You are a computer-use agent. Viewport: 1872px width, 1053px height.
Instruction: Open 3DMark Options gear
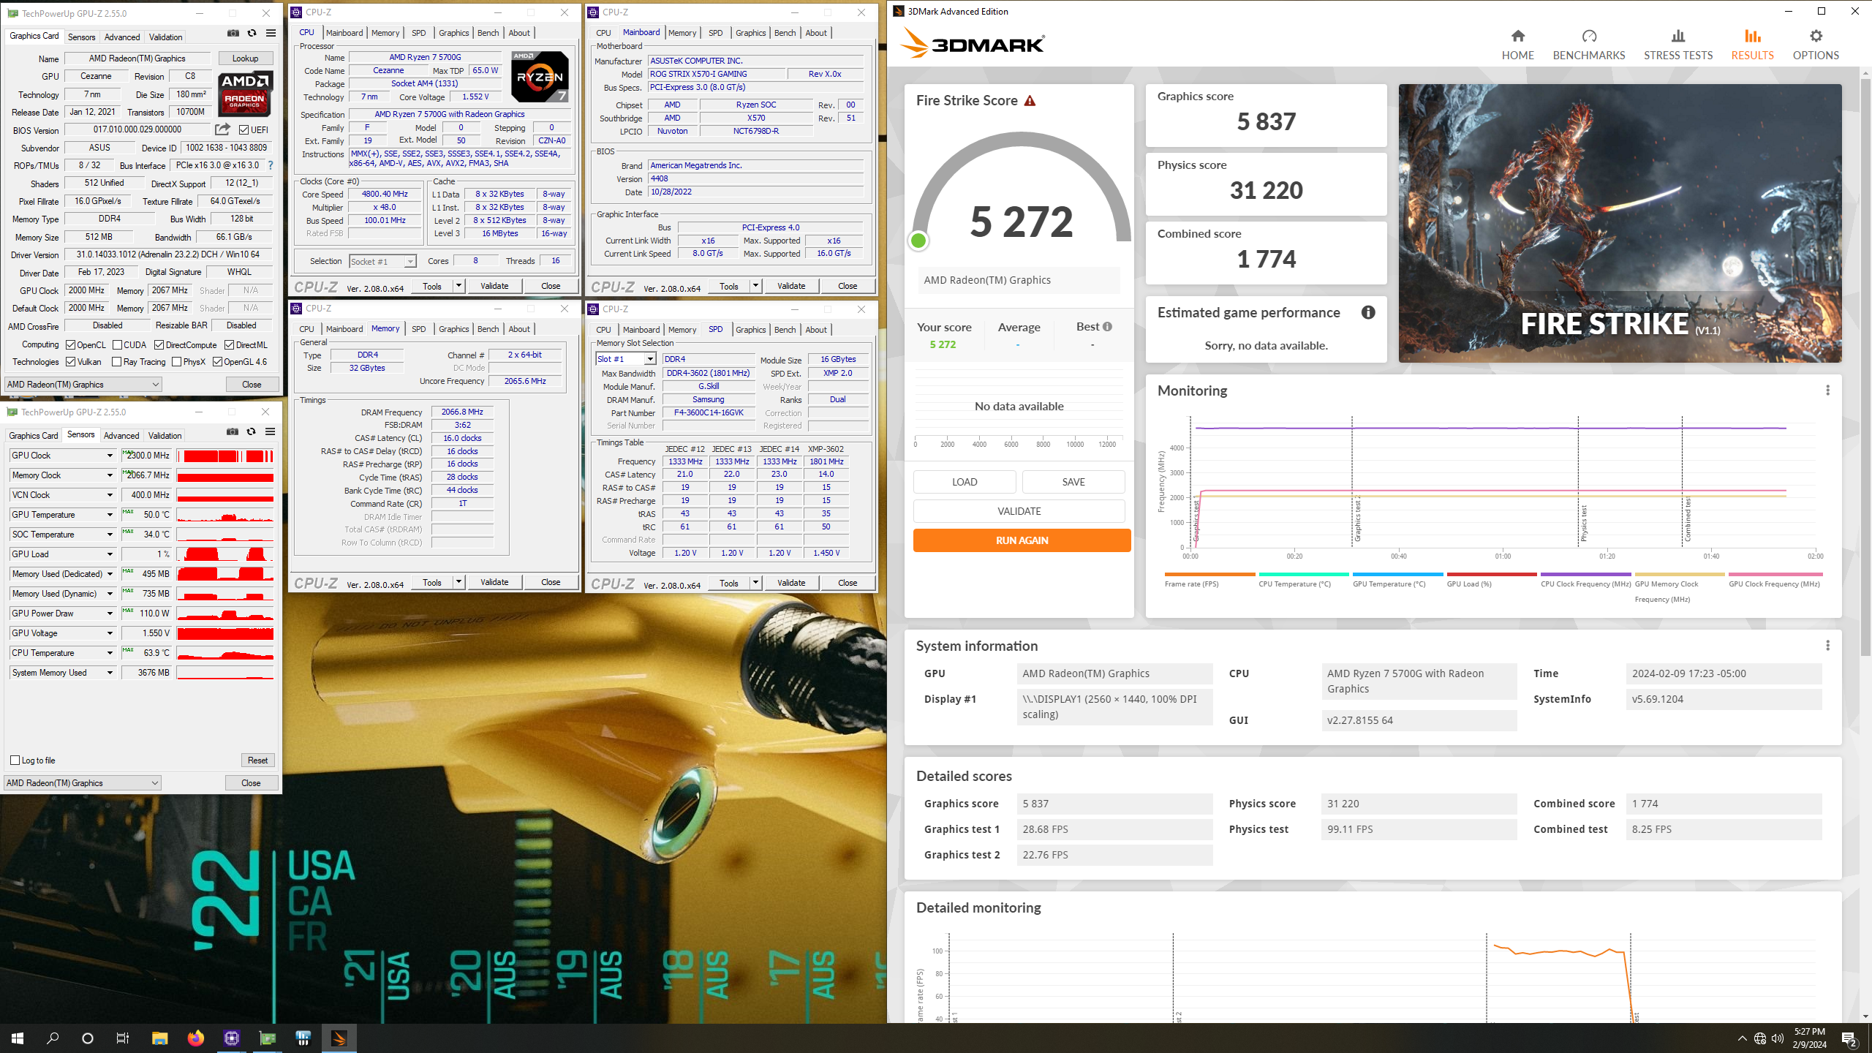[1815, 45]
